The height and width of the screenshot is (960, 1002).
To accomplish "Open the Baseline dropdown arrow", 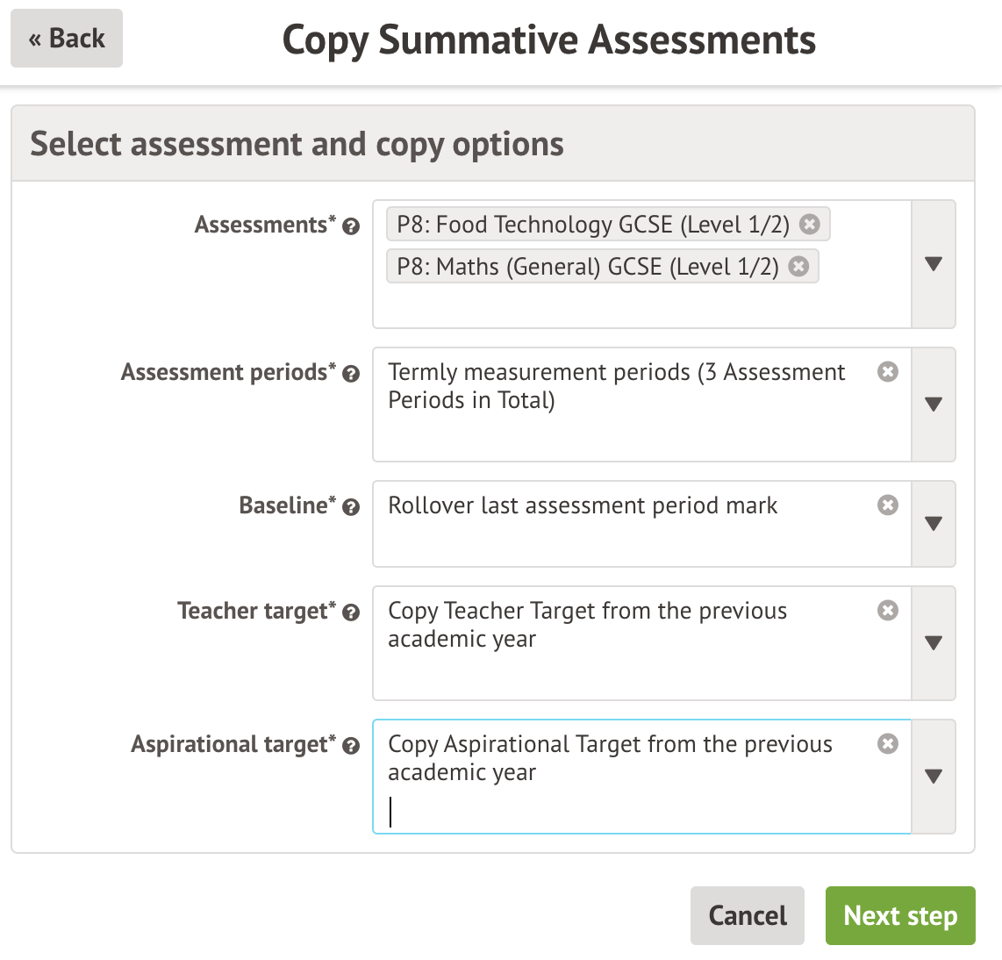I will point(934,524).
